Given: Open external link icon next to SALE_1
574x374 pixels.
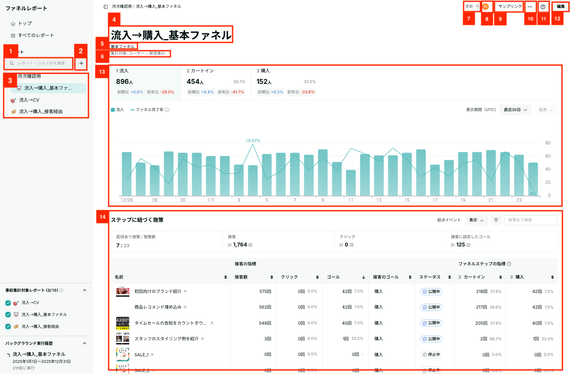Looking at the screenshot, I should (152, 355).
